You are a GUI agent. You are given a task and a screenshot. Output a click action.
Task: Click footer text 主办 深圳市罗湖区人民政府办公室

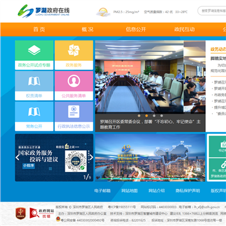(x=82, y=213)
